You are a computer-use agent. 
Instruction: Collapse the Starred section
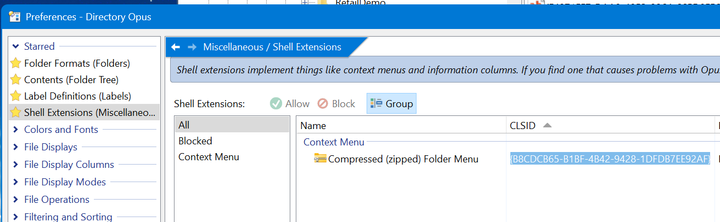click(x=15, y=46)
